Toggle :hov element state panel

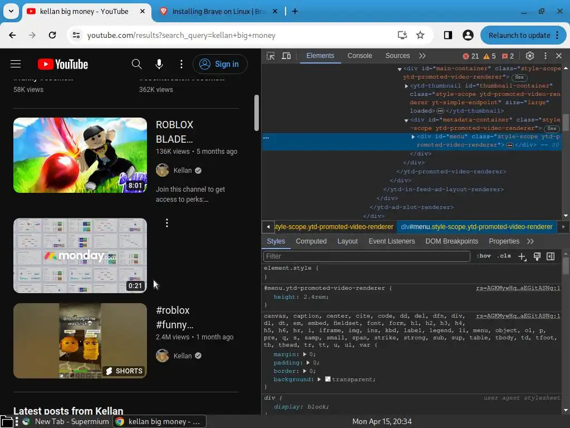(484, 256)
